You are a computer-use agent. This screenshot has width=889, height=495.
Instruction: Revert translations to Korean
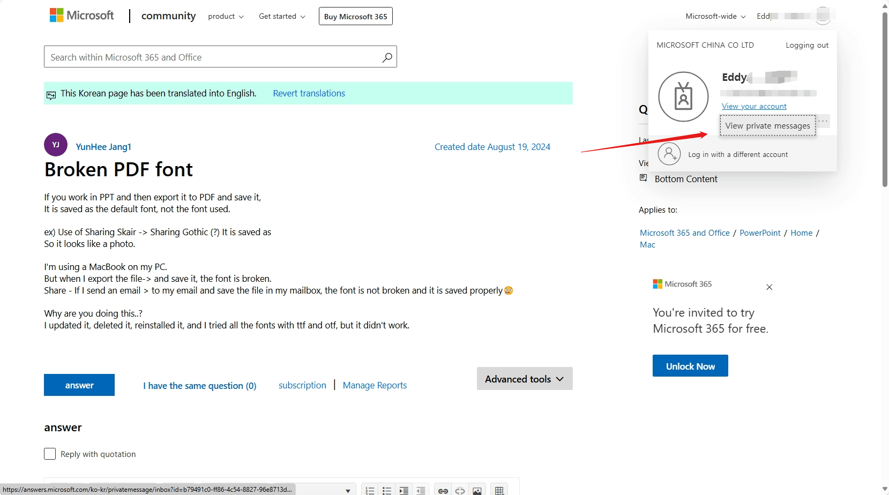coord(309,93)
